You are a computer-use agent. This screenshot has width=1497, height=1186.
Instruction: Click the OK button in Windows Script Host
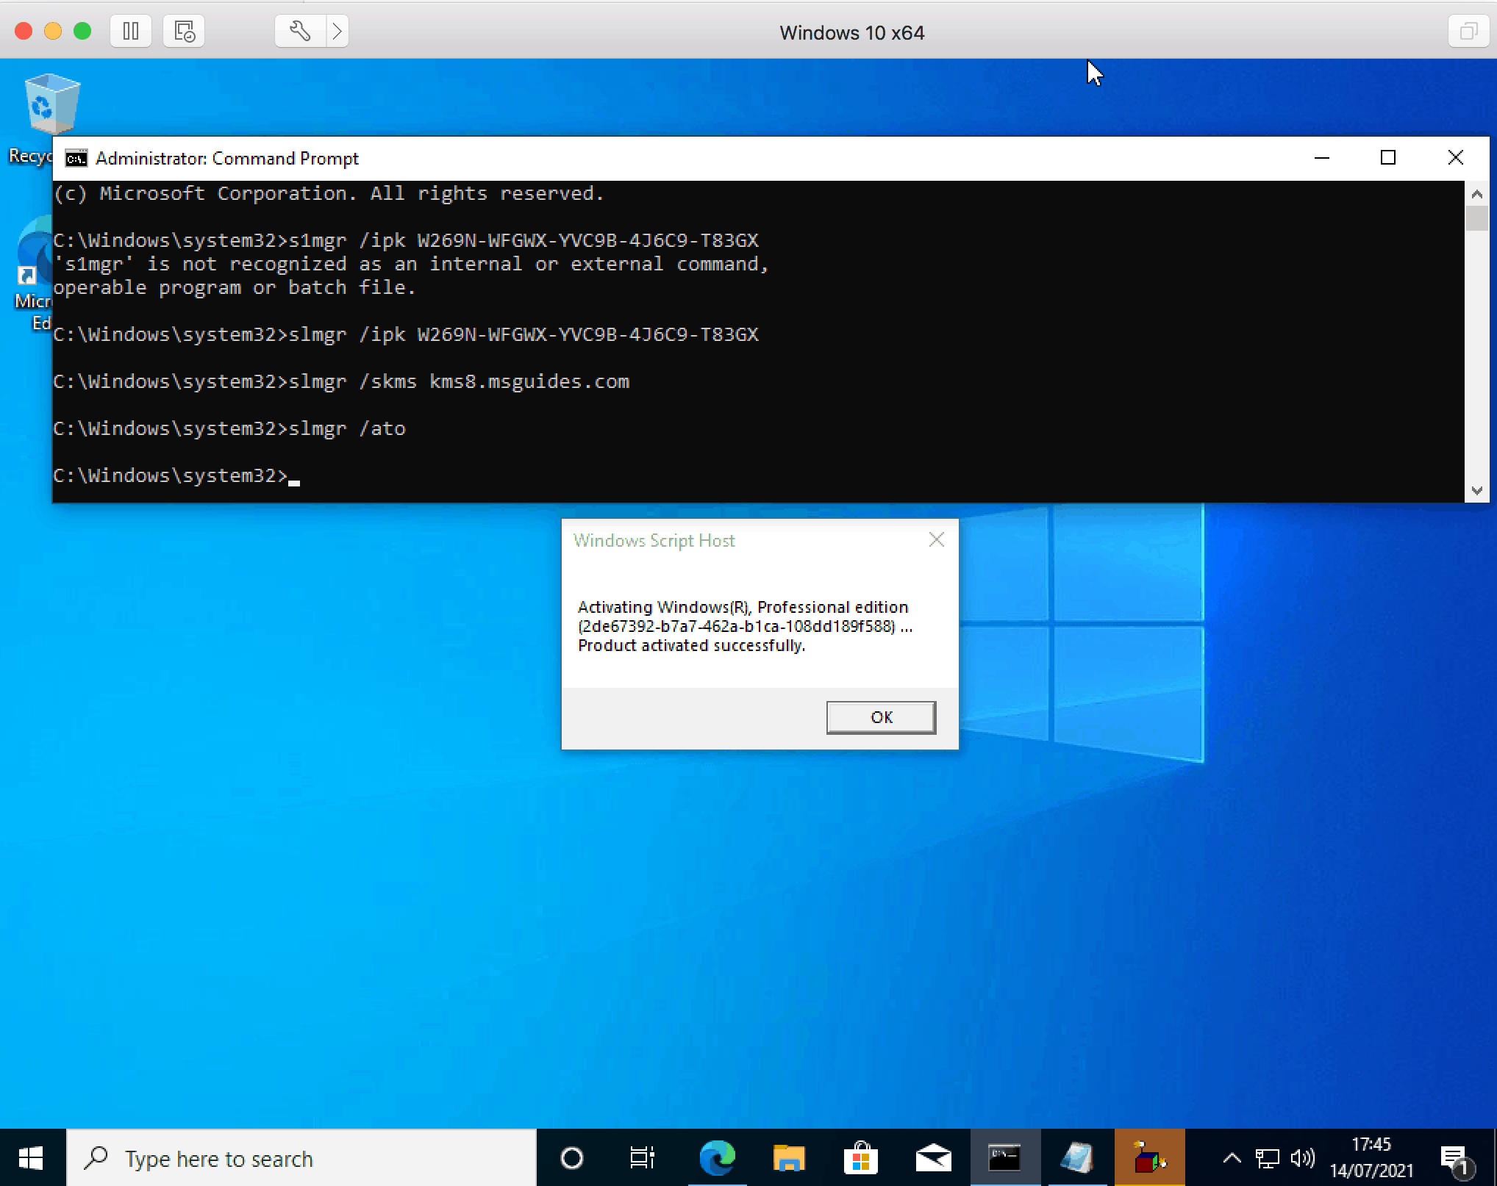882,717
